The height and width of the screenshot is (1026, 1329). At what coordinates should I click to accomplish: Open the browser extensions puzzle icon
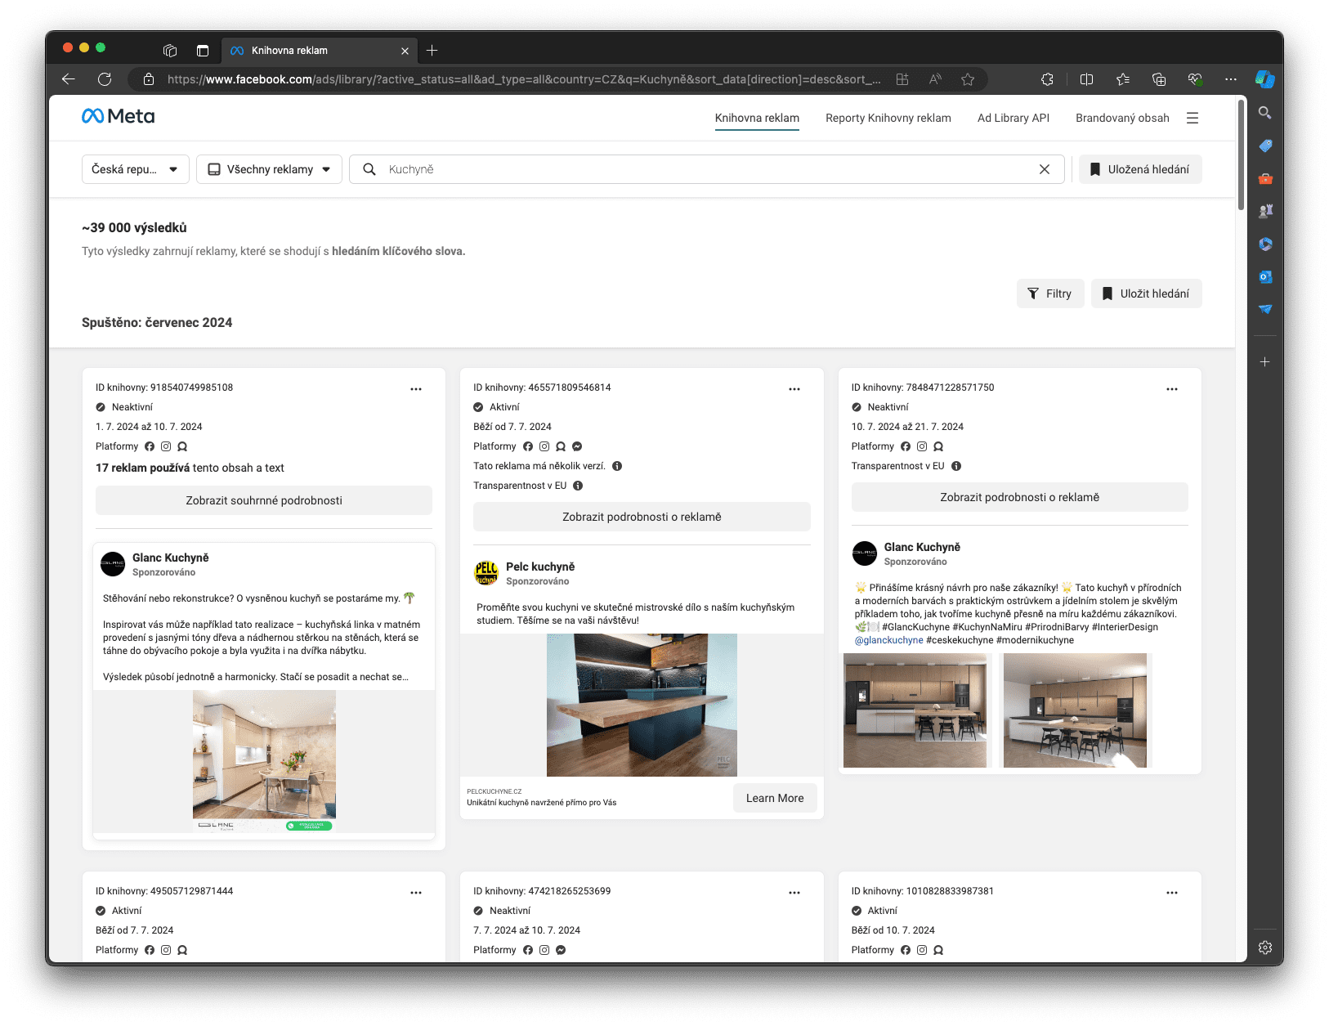[x=1047, y=79]
